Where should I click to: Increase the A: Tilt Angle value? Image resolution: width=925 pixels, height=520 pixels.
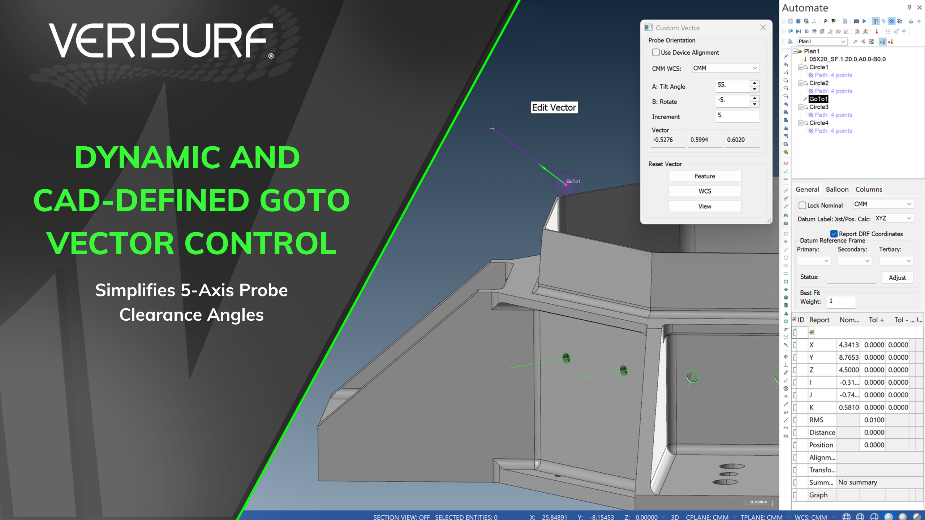click(x=754, y=83)
